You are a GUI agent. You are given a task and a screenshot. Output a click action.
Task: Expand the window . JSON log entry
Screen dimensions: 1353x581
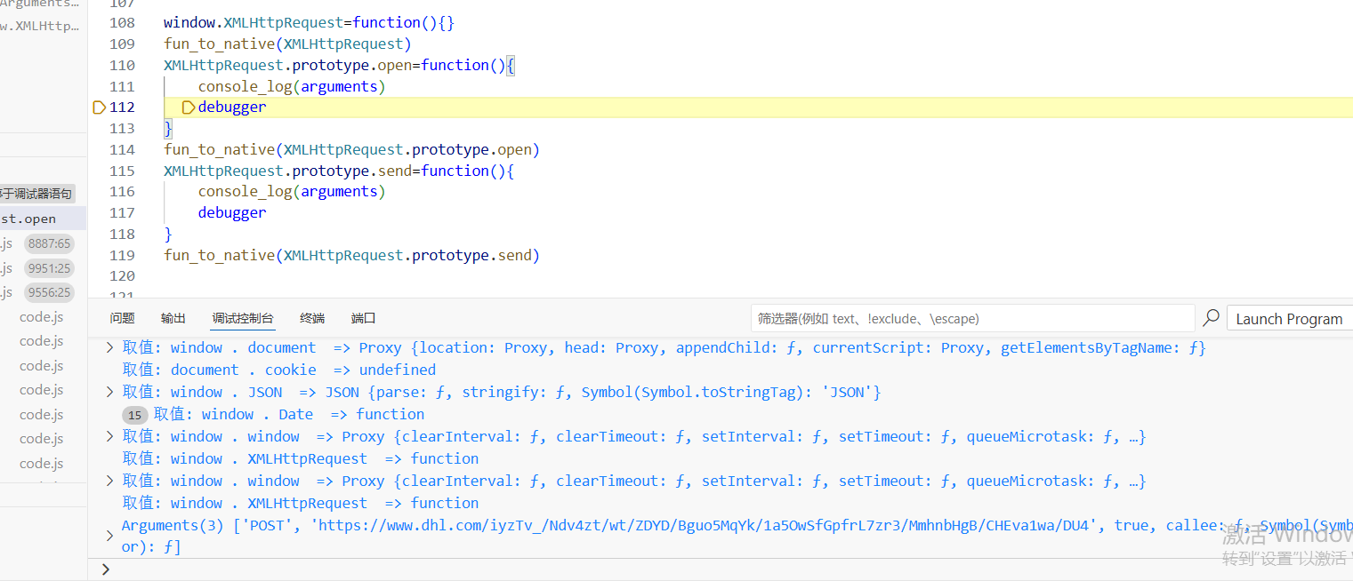point(110,393)
